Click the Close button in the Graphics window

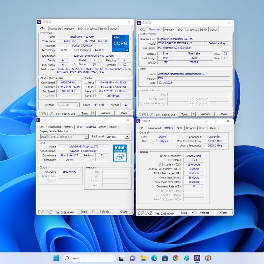(x=123, y=212)
